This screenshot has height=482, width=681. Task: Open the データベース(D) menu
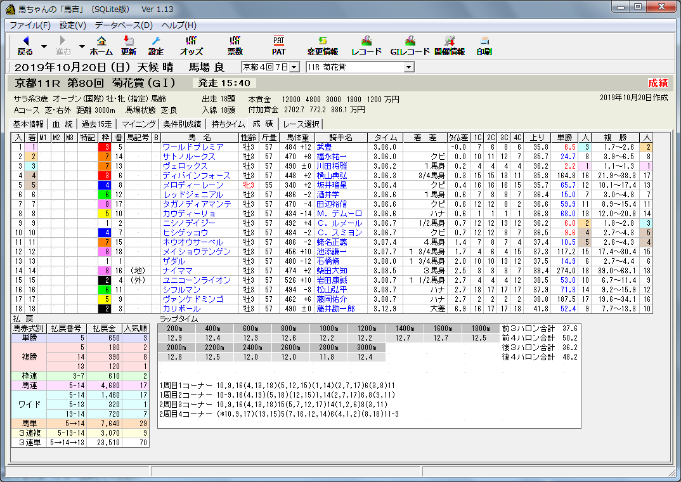click(124, 25)
